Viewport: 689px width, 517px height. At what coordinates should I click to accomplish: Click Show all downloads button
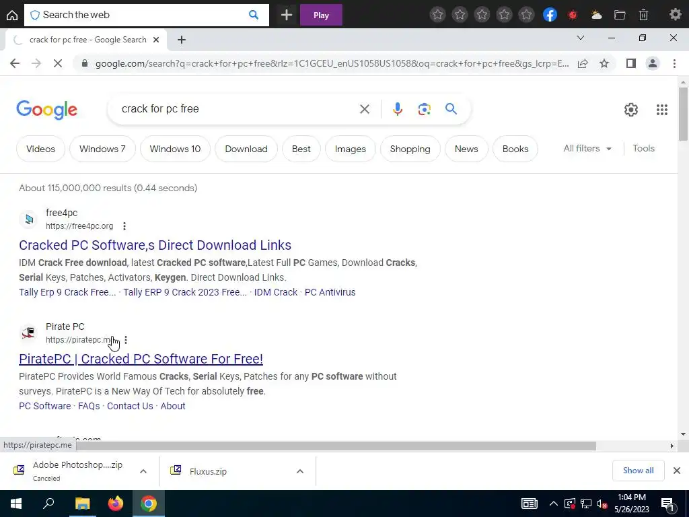638,471
